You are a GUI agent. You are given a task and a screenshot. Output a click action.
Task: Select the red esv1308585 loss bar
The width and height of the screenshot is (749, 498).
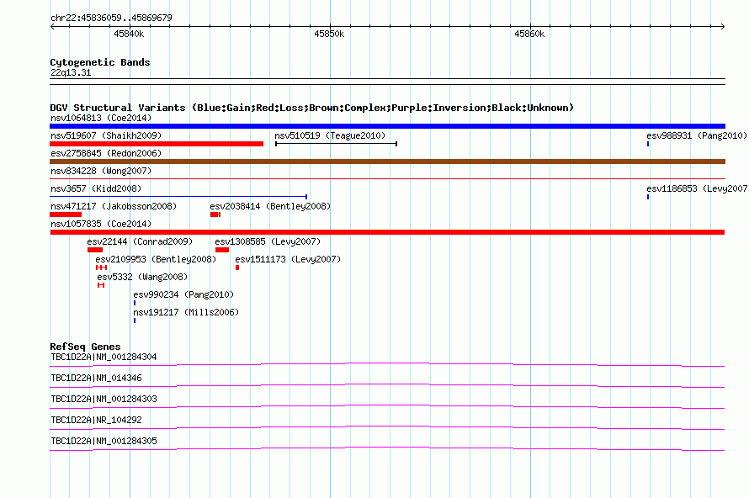222,250
